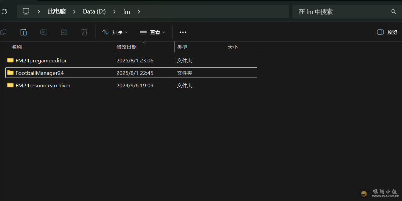Sort by the 修改日期 column header
Screen dimensions: 402x201
126,47
